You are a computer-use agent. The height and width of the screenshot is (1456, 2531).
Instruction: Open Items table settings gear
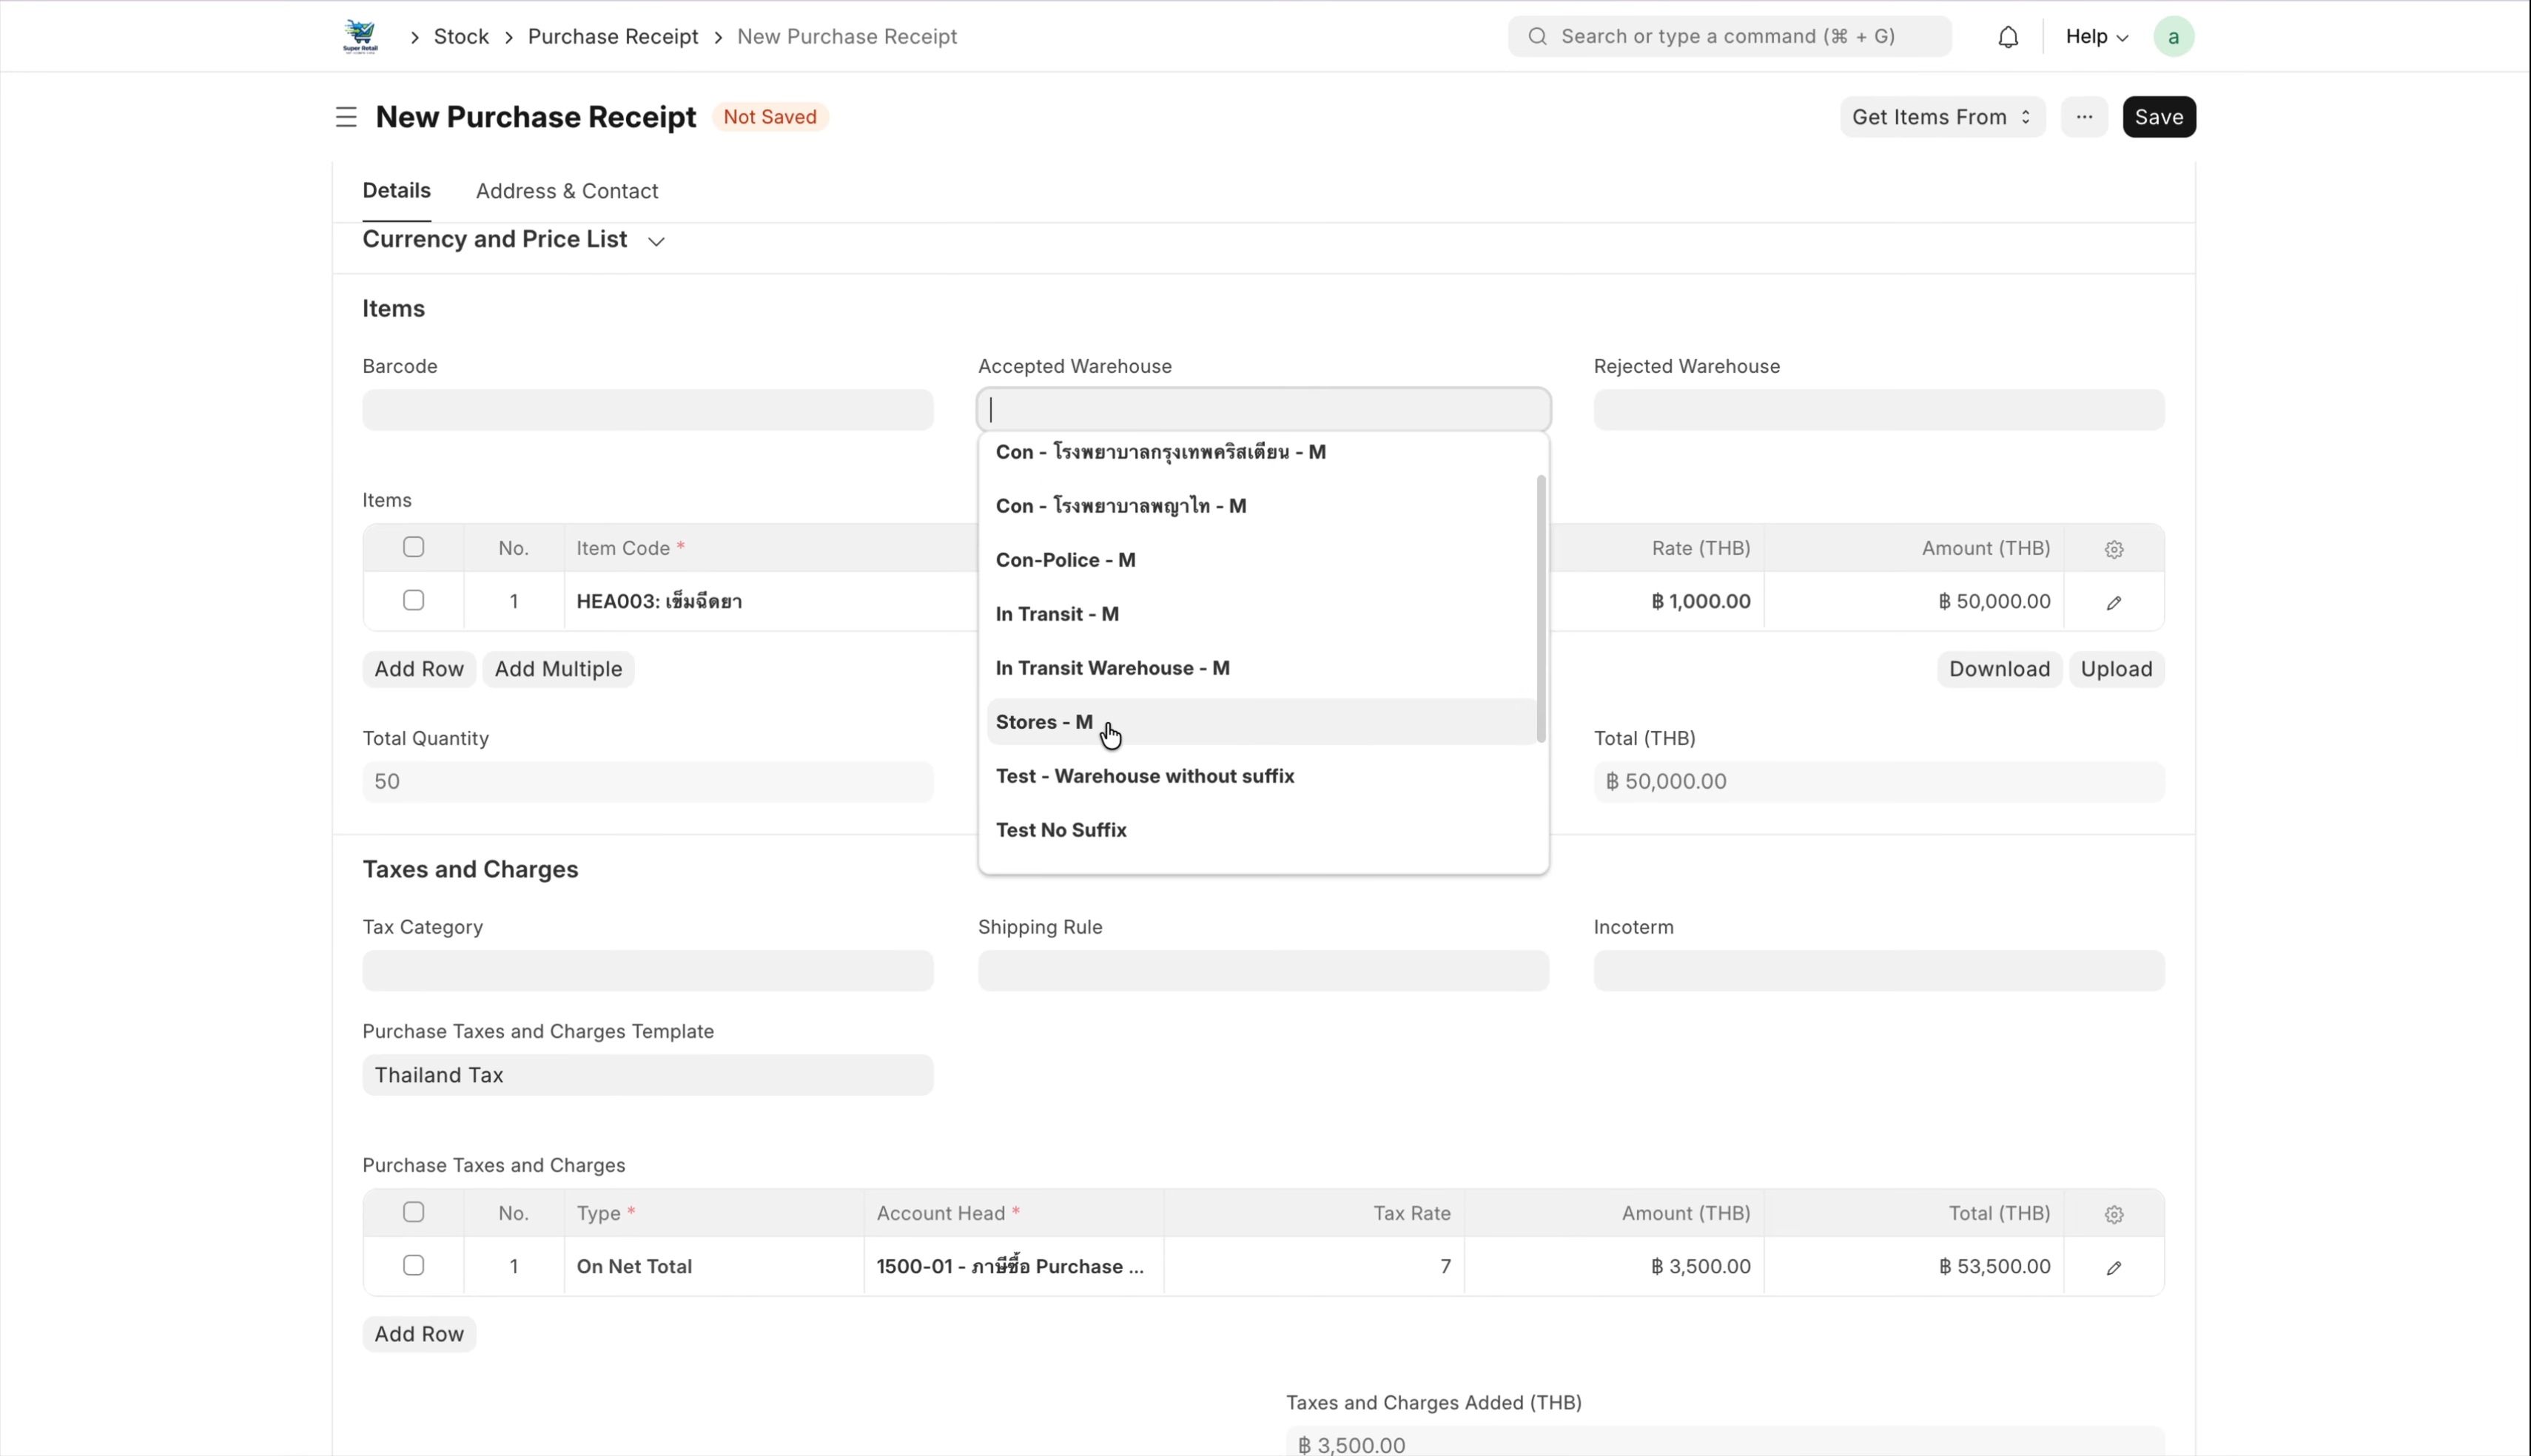pos(2113,549)
